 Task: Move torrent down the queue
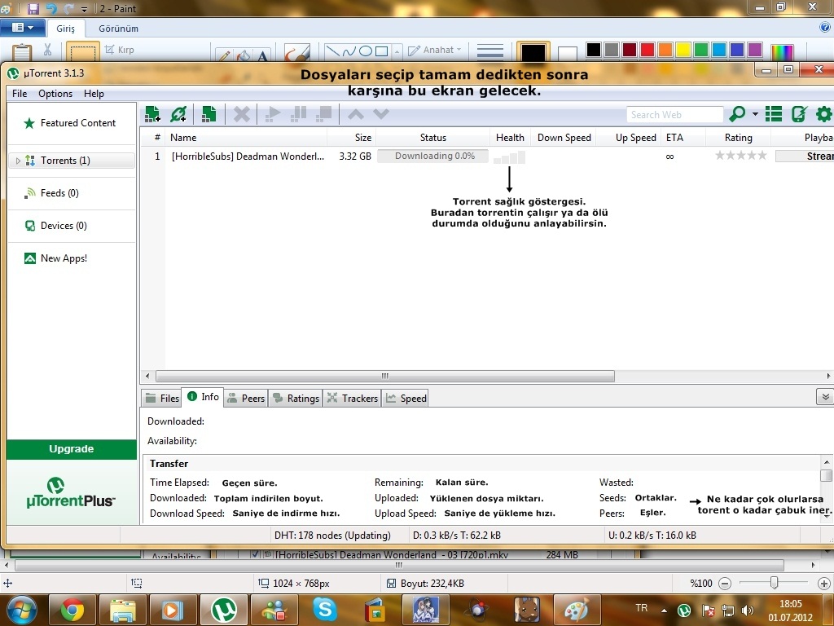[381, 114]
